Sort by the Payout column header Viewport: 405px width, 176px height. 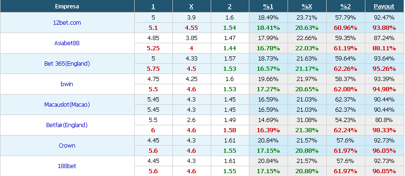click(384, 7)
